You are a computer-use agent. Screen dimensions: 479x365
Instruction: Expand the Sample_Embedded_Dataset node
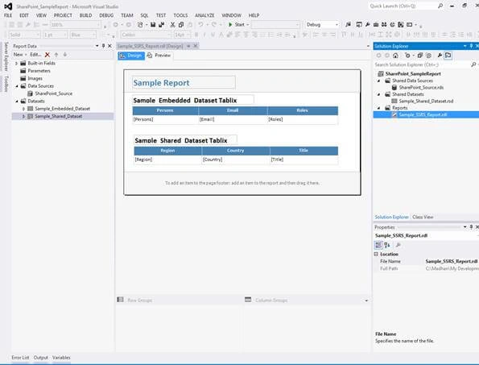tap(23, 109)
